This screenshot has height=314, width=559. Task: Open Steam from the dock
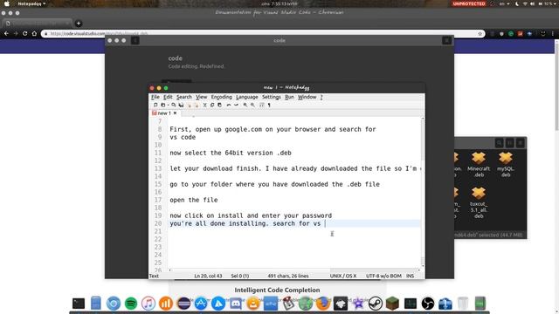(x=376, y=304)
